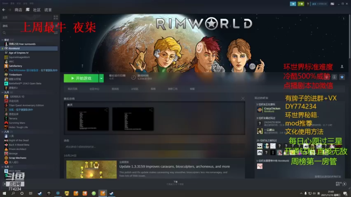Open the dropdown arrow beside 开始游戏
The height and width of the screenshot is (197, 351).
[x=101, y=78]
